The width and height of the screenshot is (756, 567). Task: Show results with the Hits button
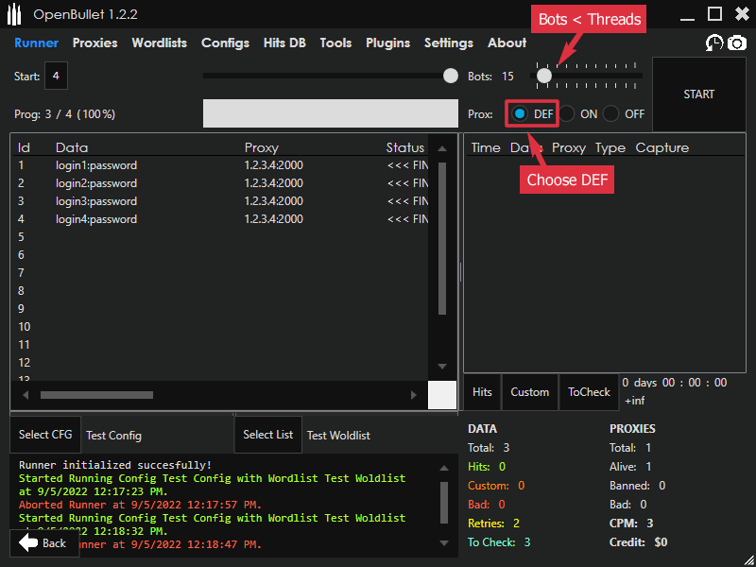pyautogui.click(x=482, y=392)
